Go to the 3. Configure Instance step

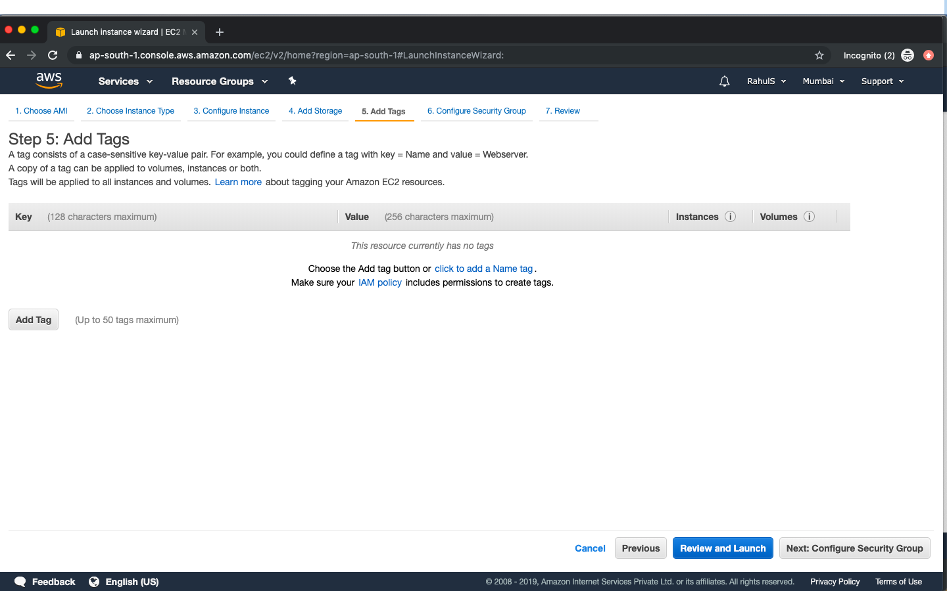(x=231, y=110)
